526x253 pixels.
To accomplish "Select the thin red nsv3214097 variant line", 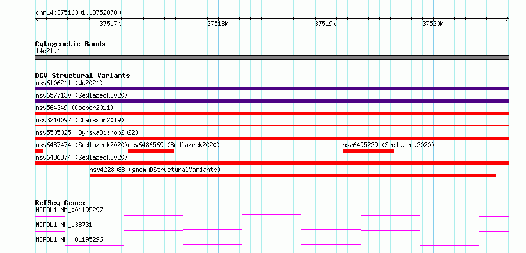I will (272, 125).
